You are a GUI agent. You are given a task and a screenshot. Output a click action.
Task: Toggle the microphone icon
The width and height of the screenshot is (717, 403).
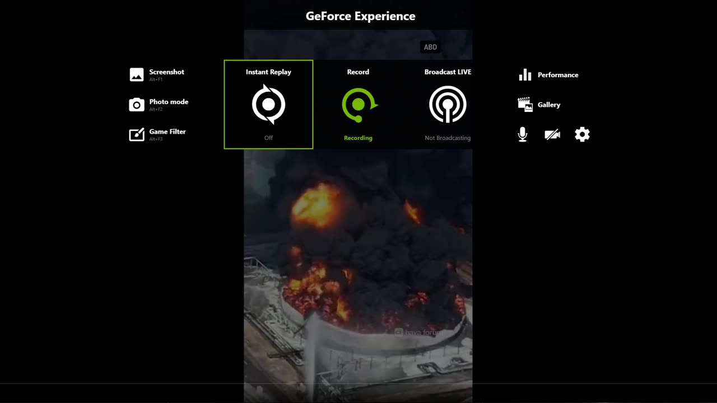tap(523, 134)
